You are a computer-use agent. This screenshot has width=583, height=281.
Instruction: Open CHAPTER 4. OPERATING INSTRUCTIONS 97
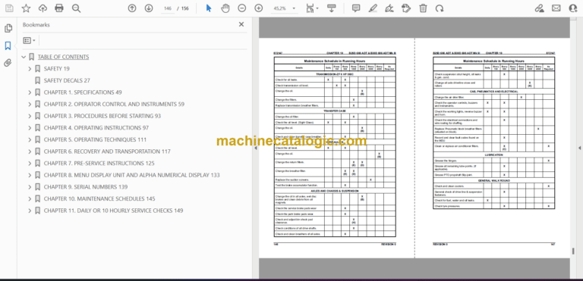96,128
